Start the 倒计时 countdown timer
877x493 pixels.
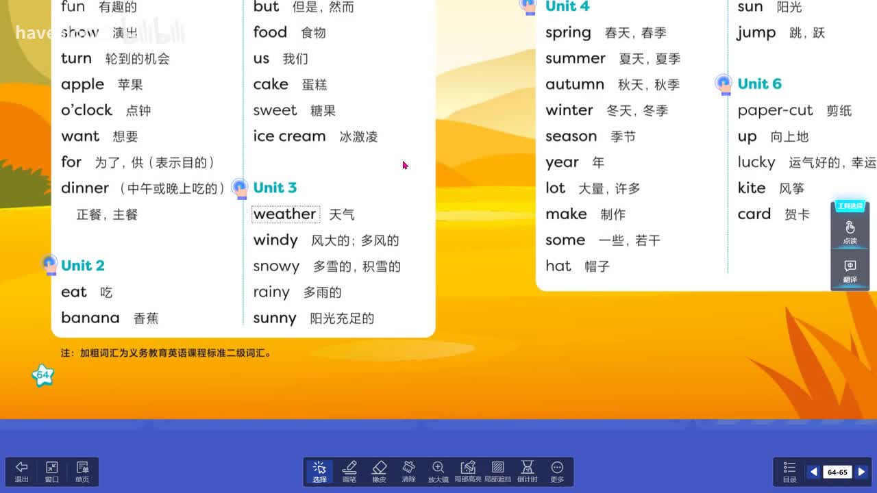(527, 472)
